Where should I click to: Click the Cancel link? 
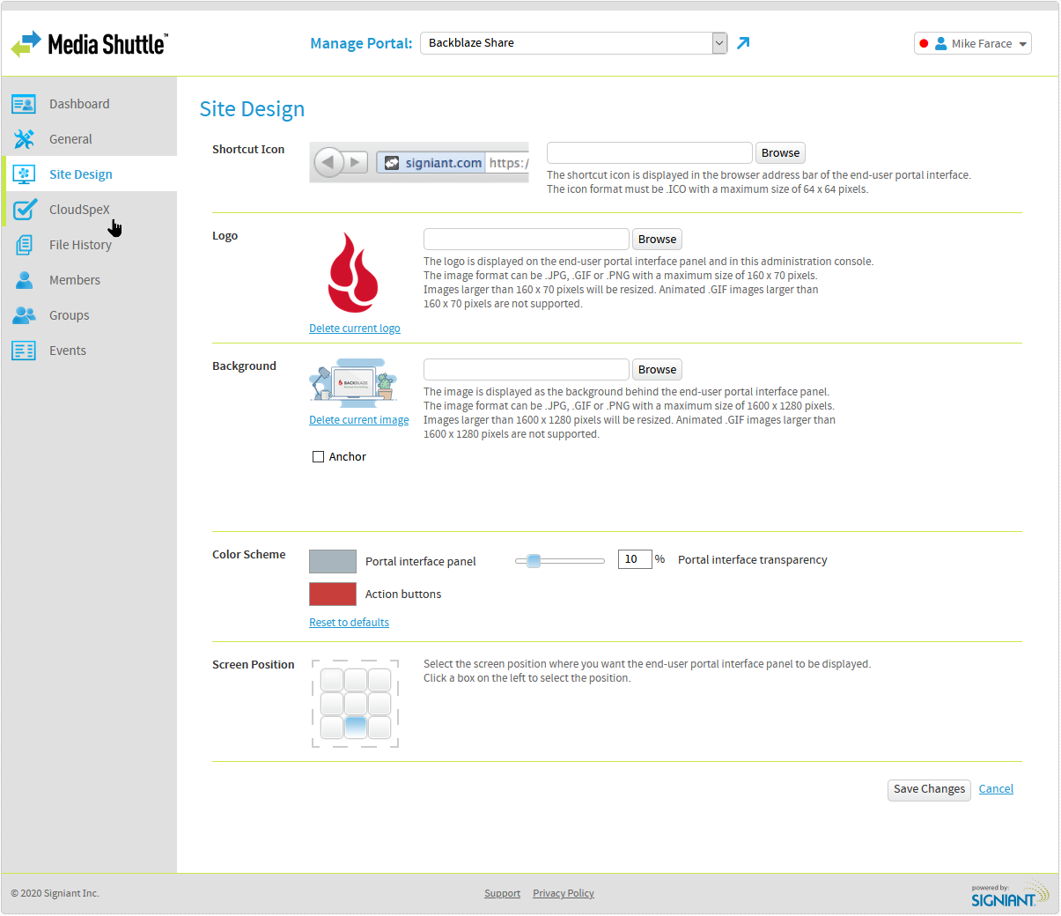tap(996, 789)
